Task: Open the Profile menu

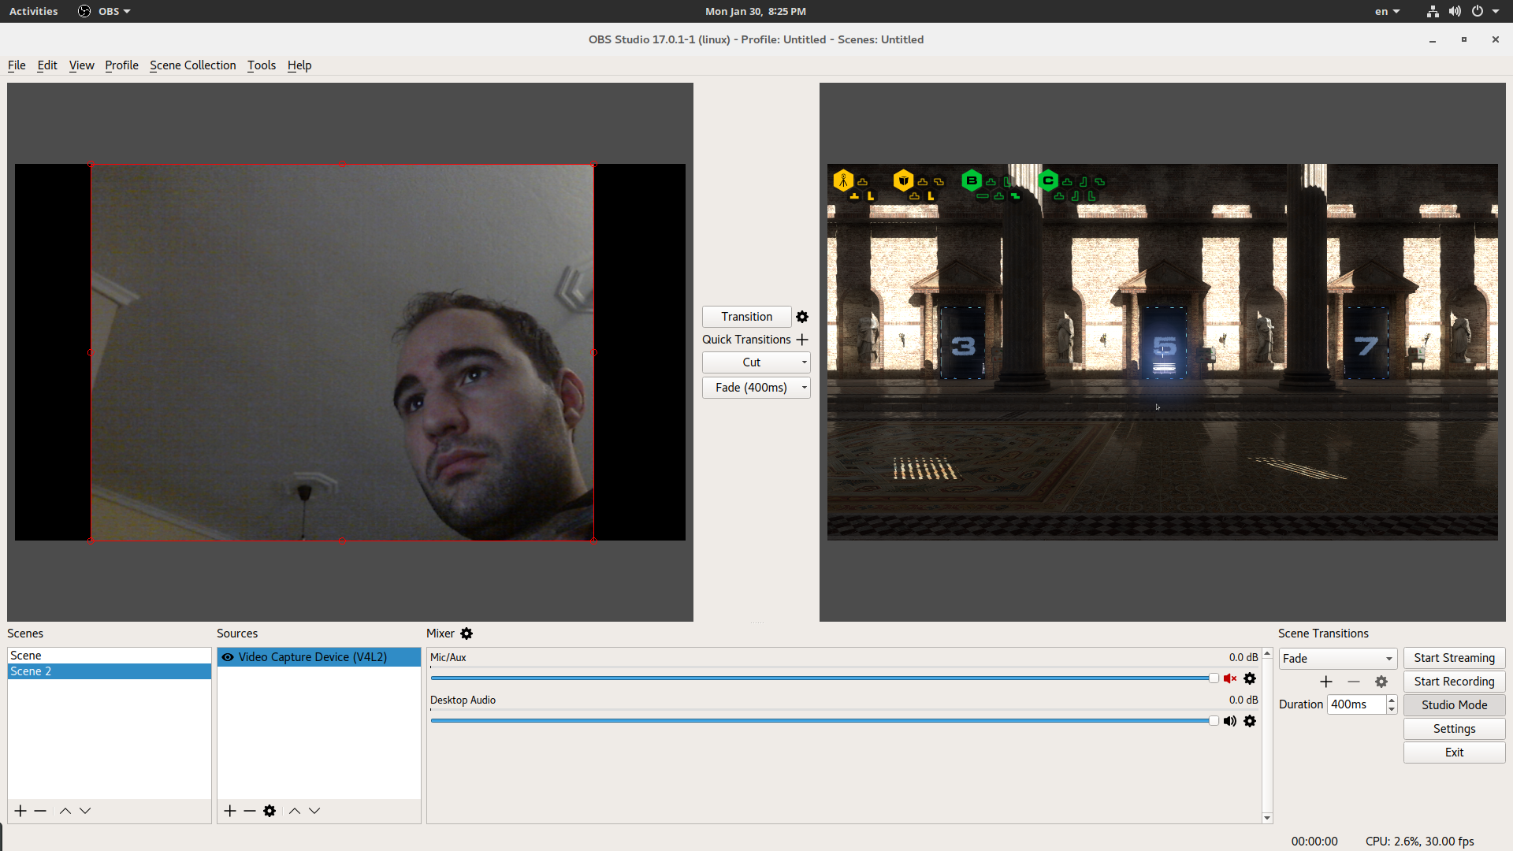Action: (x=121, y=65)
